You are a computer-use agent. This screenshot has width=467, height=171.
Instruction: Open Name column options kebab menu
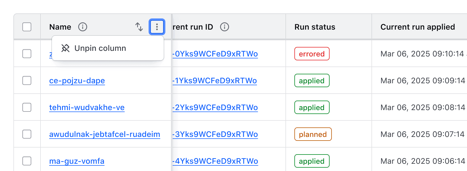pyautogui.click(x=157, y=27)
